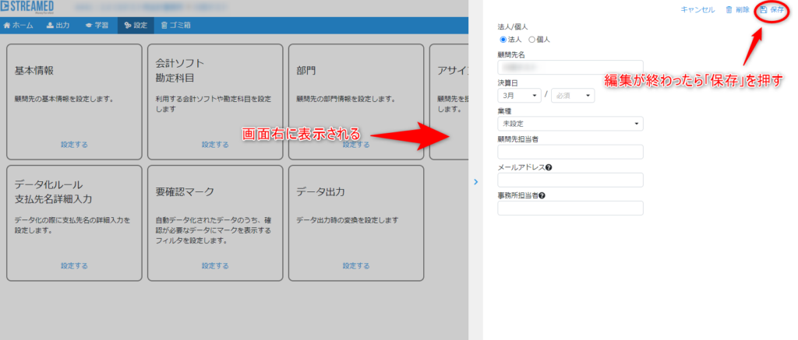Click キャンセル link
This screenshot has width=798, height=340.
pos(697,9)
